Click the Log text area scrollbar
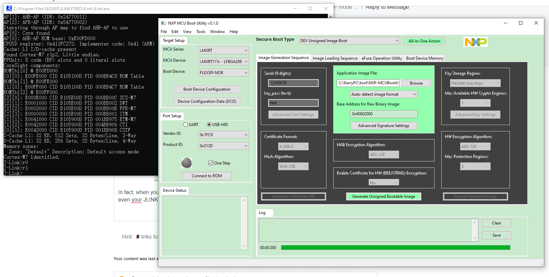Viewport: 549px width, 277px height. pos(475,230)
